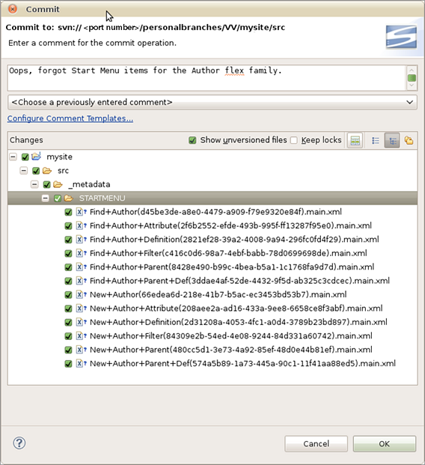Click the mysite project folder icon
Viewport: 425px width, 465px height.
click(x=36, y=156)
